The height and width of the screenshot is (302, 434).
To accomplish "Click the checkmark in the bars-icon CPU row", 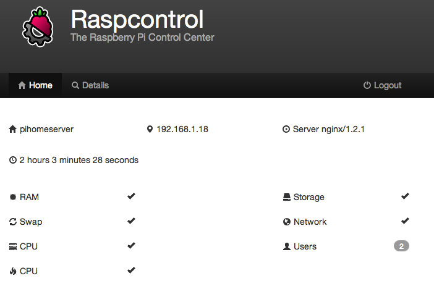I will pos(131,245).
